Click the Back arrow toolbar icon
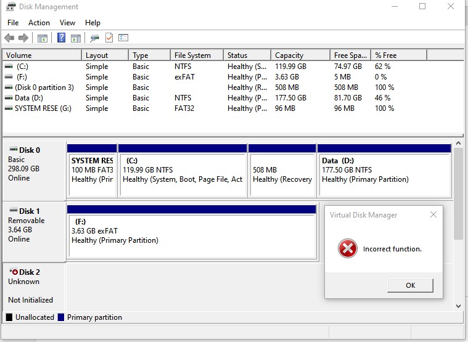 (x=9, y=38)
